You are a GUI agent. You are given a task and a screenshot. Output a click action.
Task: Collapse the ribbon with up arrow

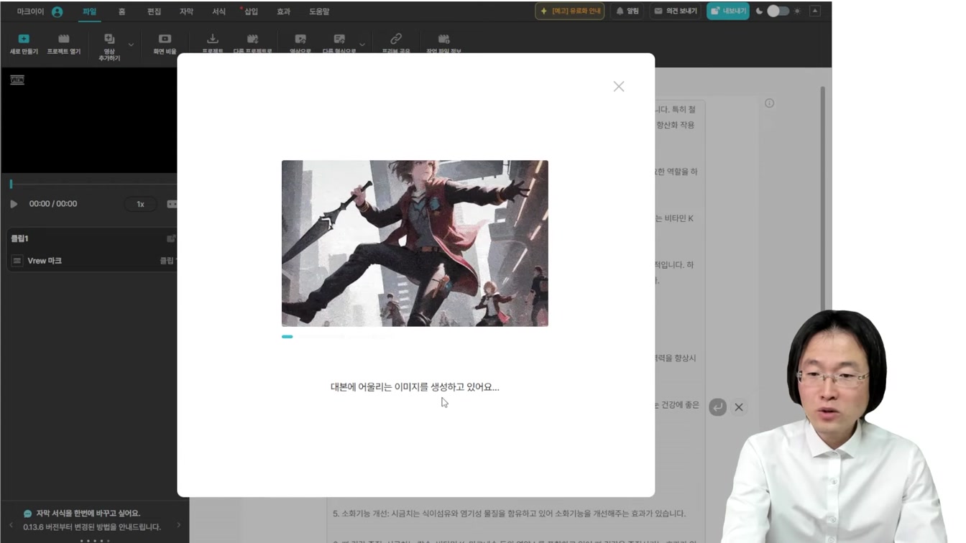coord(815,11)
